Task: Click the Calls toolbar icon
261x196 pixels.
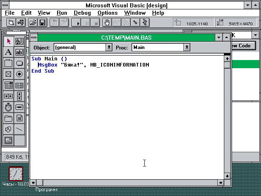Action: 126,22
